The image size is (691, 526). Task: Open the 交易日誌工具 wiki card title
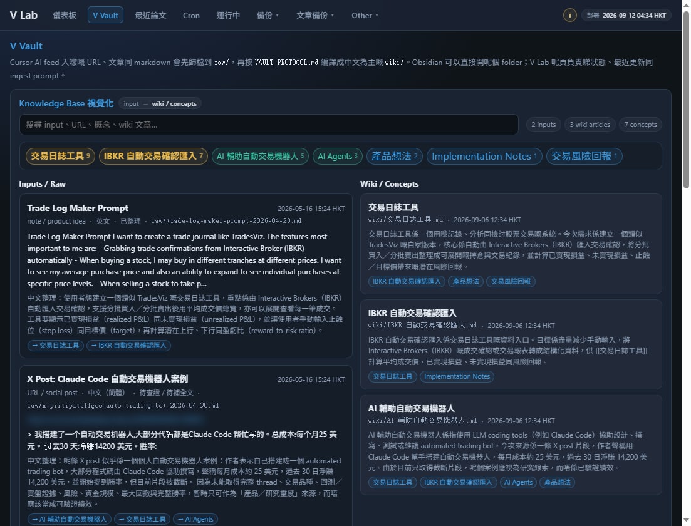click(x=393, y=207)
